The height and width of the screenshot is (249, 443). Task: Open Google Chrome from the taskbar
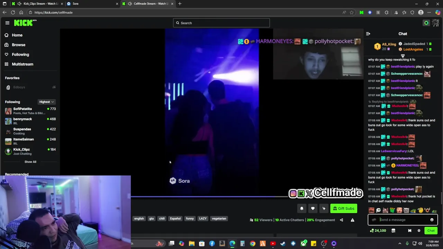(252, 243)
